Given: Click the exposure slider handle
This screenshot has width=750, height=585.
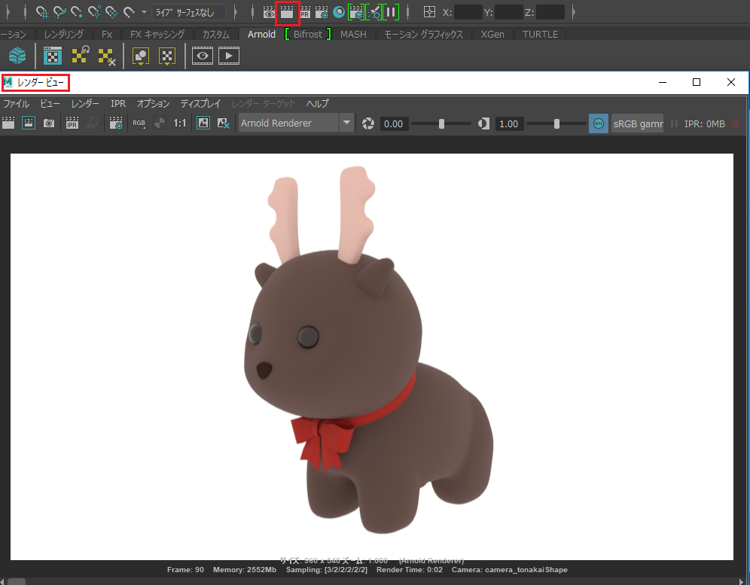Looking at the screenshot, I should click(441, 123).
